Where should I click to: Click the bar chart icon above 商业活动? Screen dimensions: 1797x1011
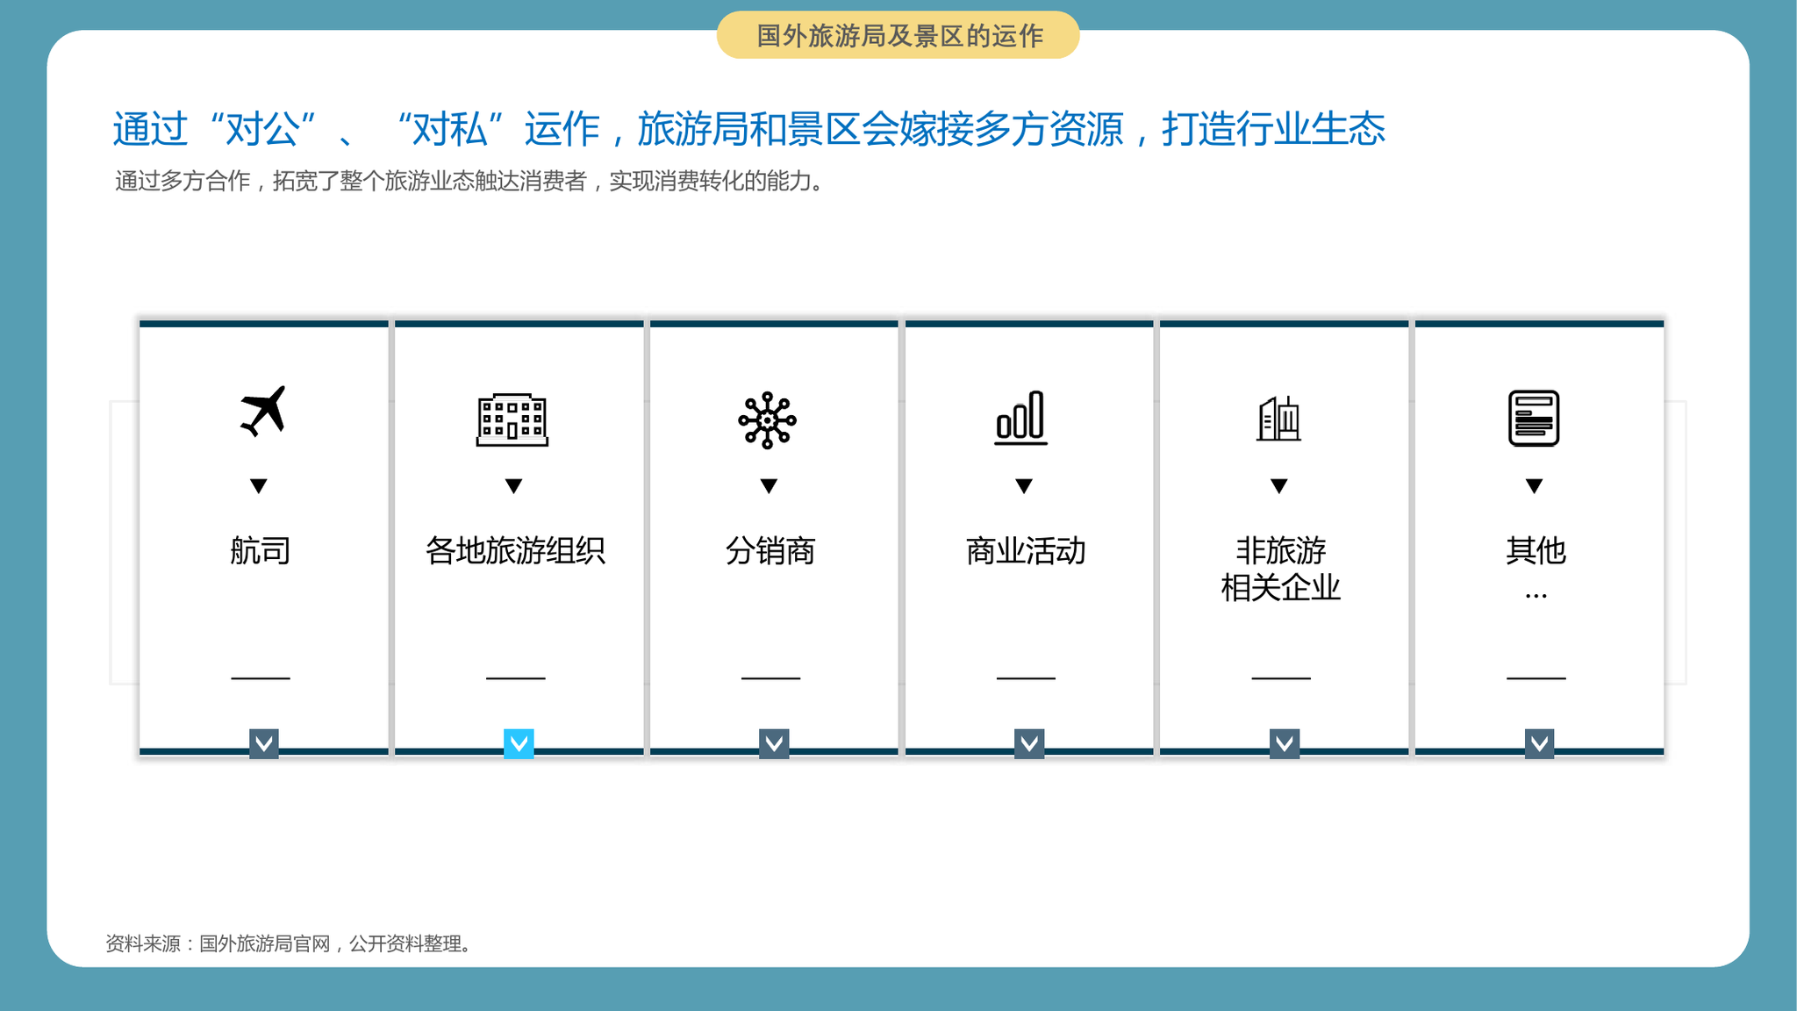[x=1020, y=418]
